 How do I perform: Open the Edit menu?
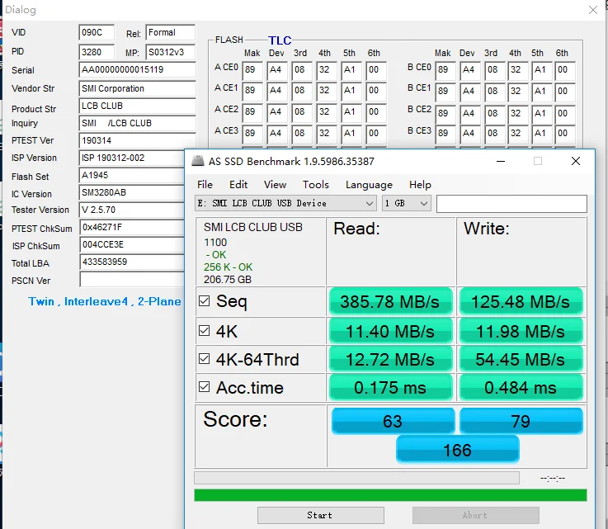(238, 185)
